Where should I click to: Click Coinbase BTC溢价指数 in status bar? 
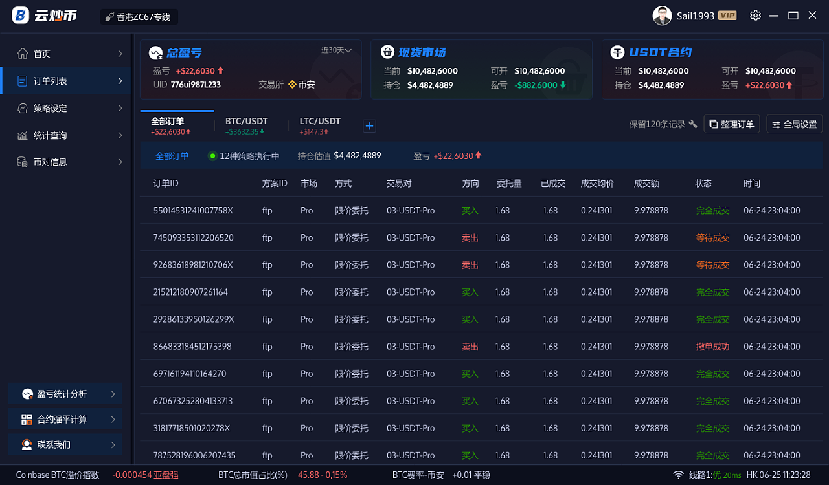58,475
